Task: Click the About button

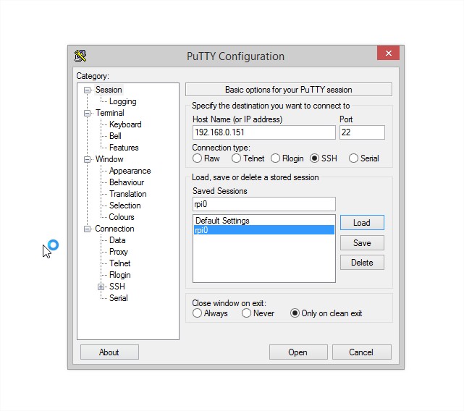Action: [x=109, y=352]
